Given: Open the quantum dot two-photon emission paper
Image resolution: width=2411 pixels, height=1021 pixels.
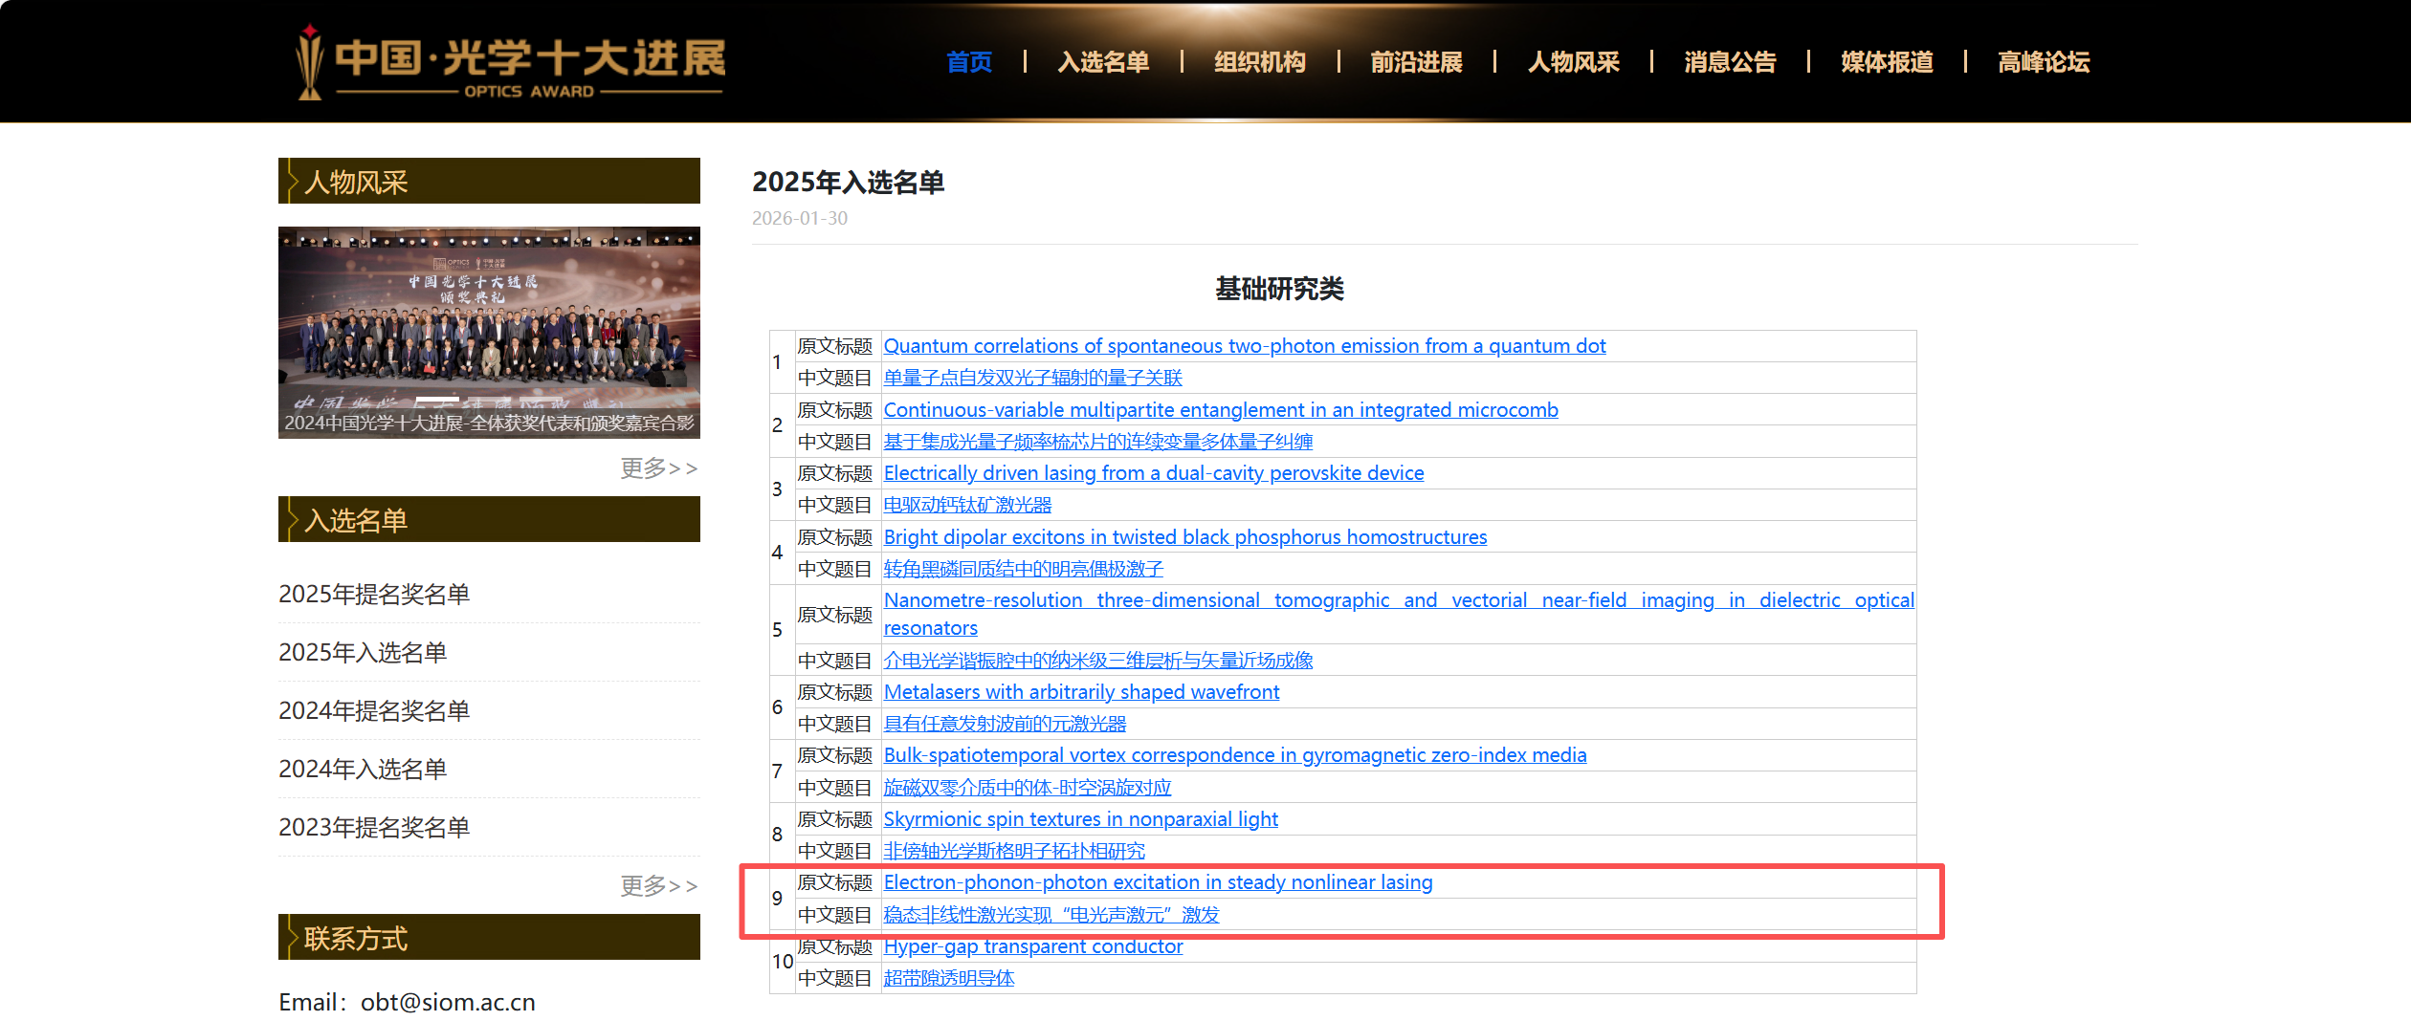Looking at the screenshot, I should tap(1244, 346).
